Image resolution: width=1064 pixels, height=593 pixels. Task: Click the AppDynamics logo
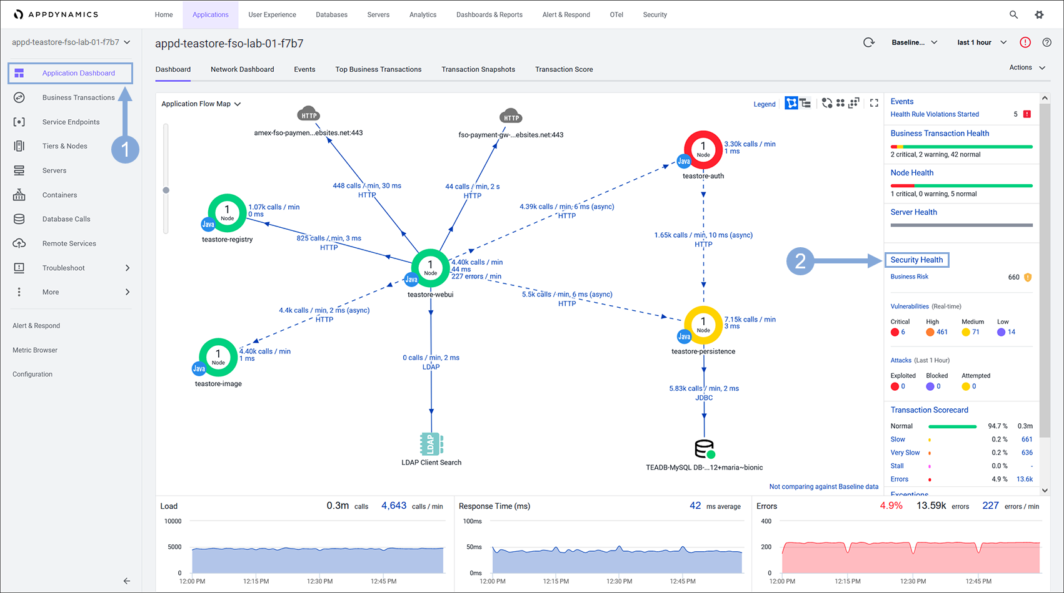56,14
